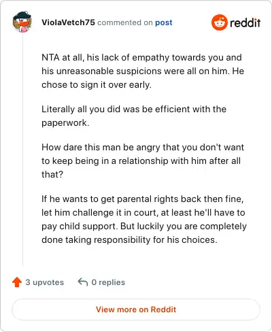Click the paragraph beginning 'NTA at all'
Viewport: 272px width, 332px height.
click(143, 71)
